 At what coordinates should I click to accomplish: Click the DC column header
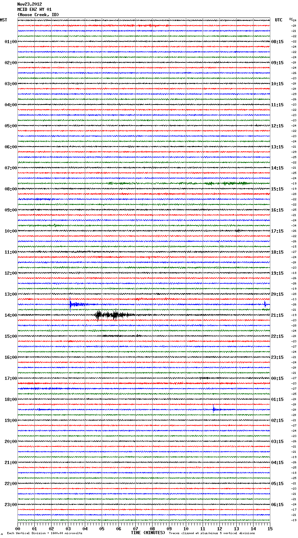click(291, 19)
